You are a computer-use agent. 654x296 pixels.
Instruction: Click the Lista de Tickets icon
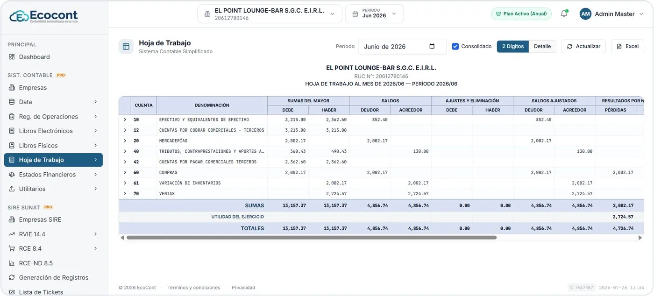pos(12,292)
